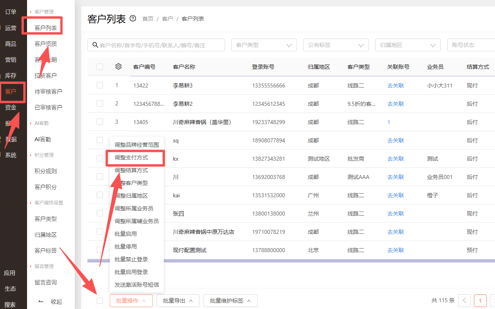Viewport: 495px width, 309px height.
Task: Open 运营 in the main navigation
Action: [x=11, y=28]
